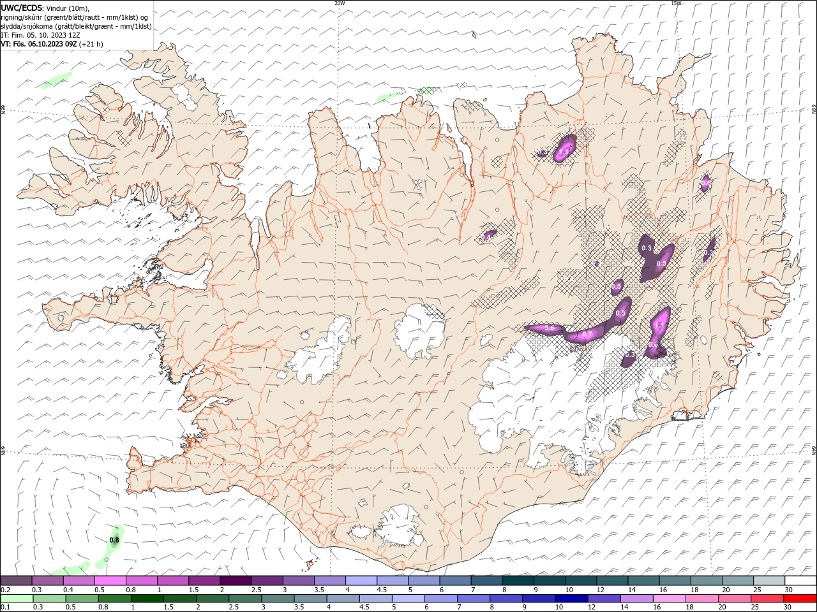Pick upper-row legend swatch starting at 8 (dark teal)
Image resolution: width=817 pixels, height=612 pixels.
518,581
